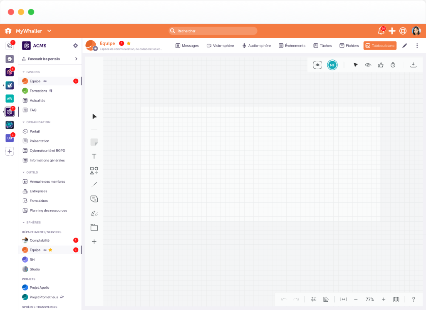Open the timer tool
Image resolution: width=426 pixels, height=310 pixels.
393,65
